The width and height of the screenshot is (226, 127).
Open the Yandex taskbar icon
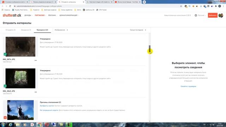tap(32, 125)
